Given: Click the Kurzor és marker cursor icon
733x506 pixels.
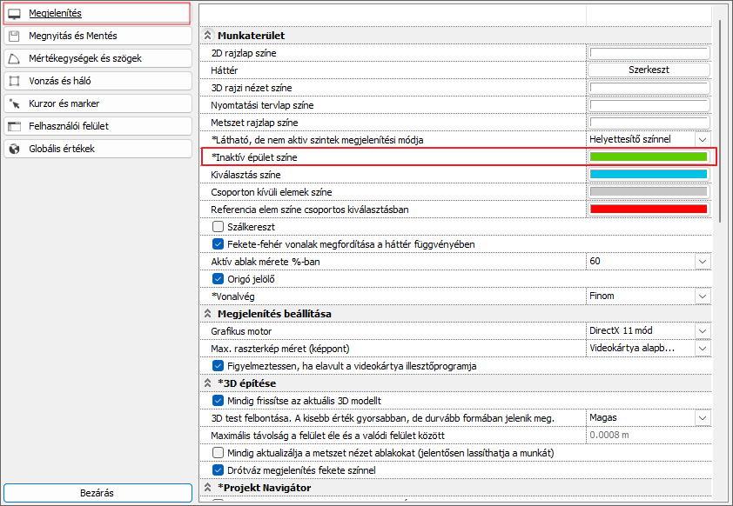Looking at the screenshot, I should point(14,103).
